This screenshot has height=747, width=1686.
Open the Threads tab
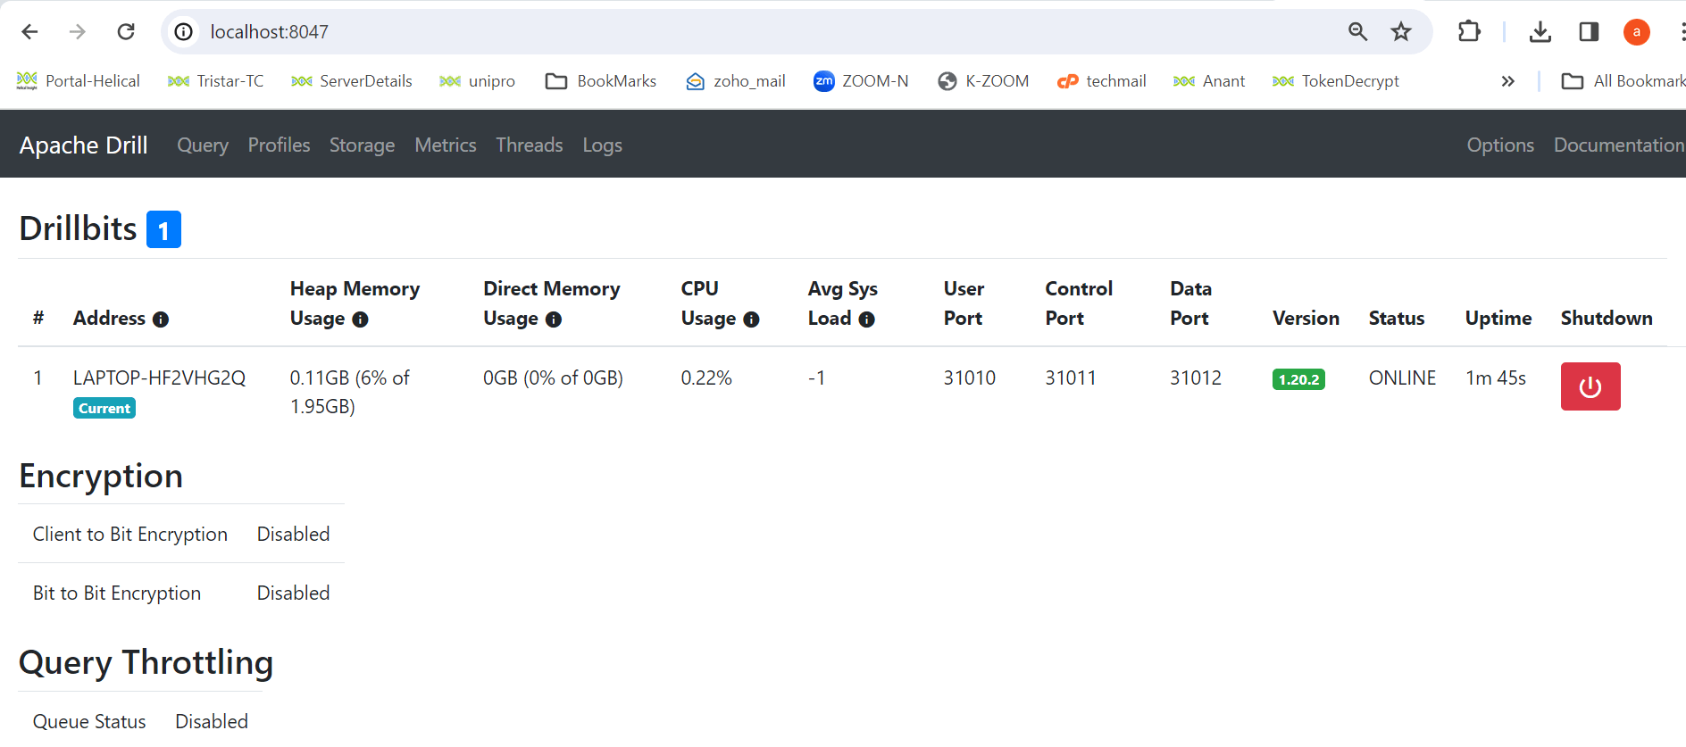[530, 145]
